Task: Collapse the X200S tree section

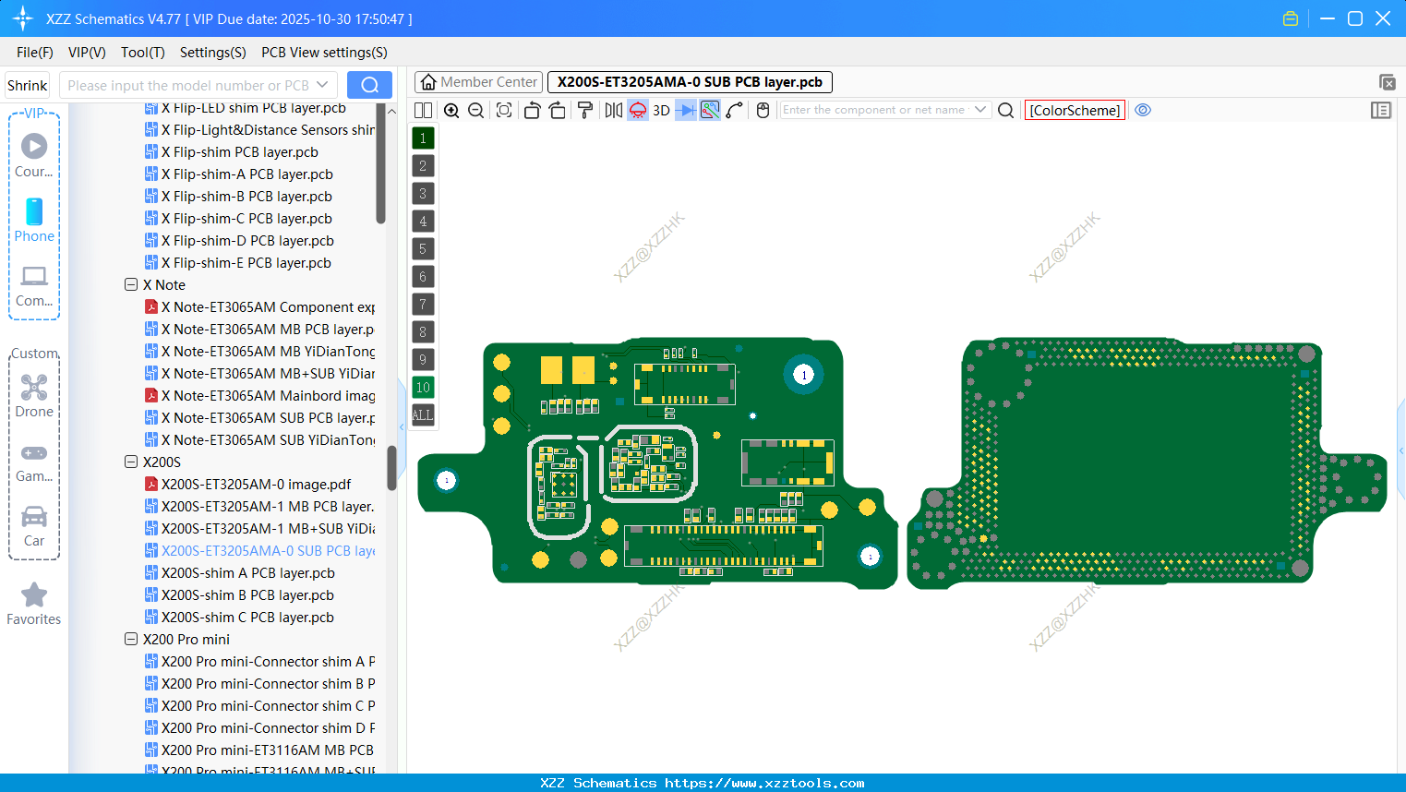Action: (131, 462)
